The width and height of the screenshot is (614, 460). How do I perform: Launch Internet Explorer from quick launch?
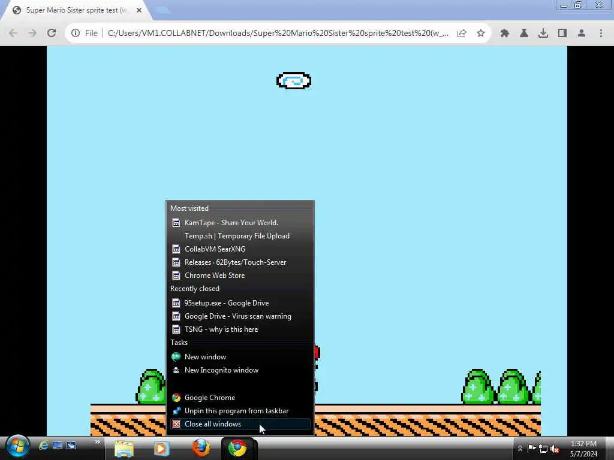point(43,445)
